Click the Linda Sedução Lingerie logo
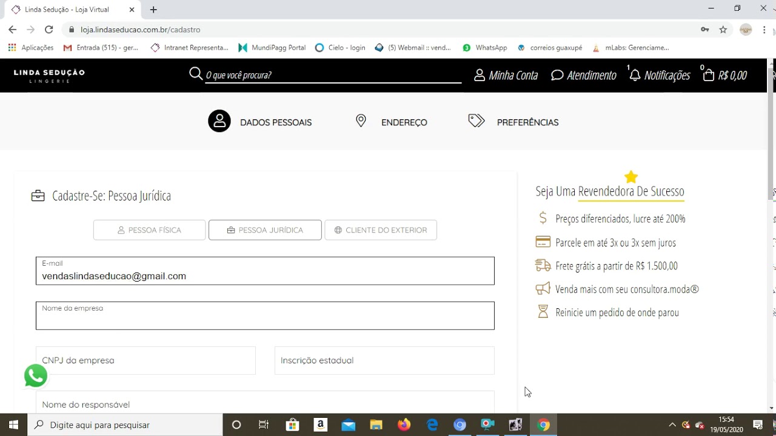 click(x=49, y=76)
